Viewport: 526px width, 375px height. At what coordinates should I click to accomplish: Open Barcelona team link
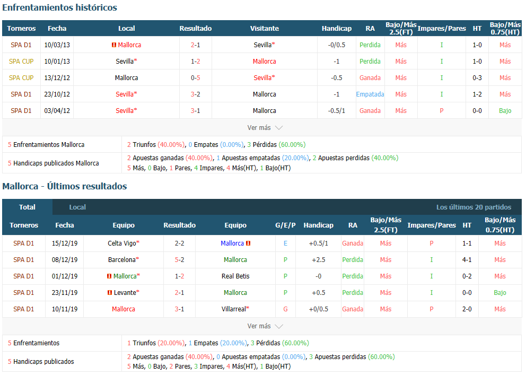coord(124,259)
